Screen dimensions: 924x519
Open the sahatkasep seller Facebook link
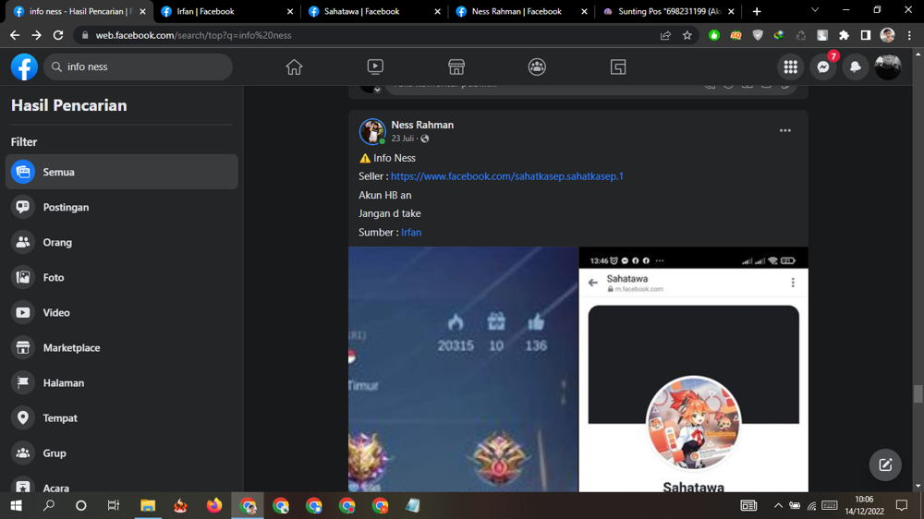[x=506, y=176]
